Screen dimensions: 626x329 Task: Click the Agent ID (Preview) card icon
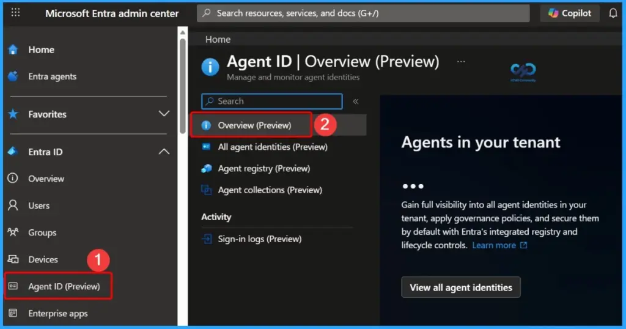point(13,286)
